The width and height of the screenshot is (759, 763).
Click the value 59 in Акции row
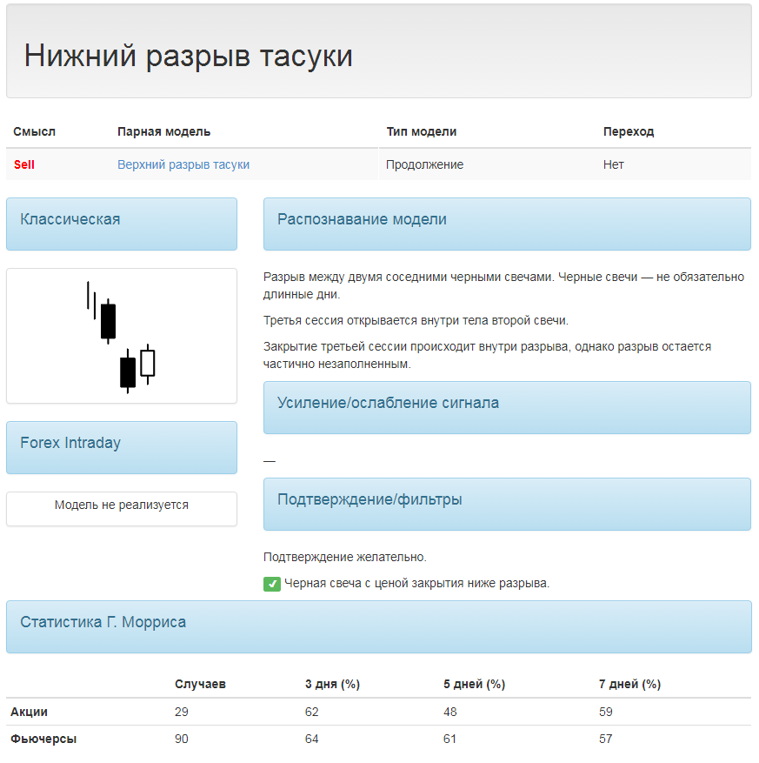606,712
